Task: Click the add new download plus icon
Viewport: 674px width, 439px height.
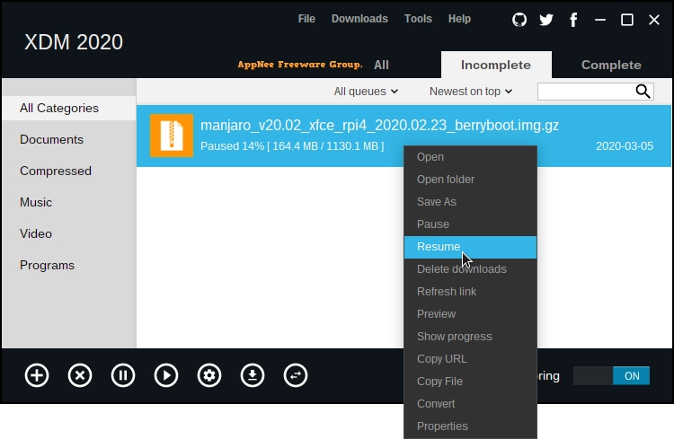Action: (x=37, y=375)
